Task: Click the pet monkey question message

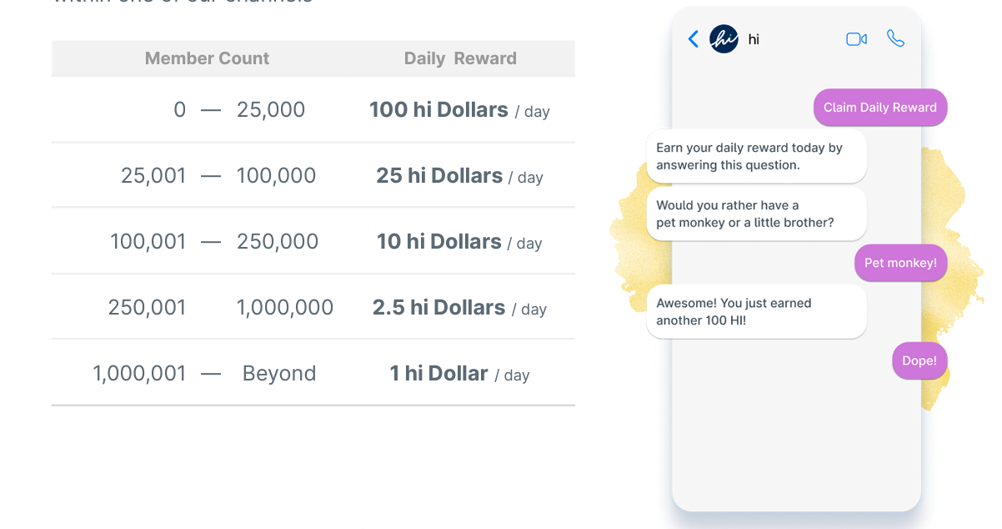Action: click(757, 214)
